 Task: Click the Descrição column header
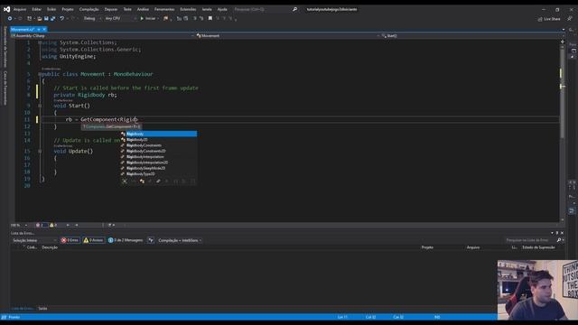(50, 247)
